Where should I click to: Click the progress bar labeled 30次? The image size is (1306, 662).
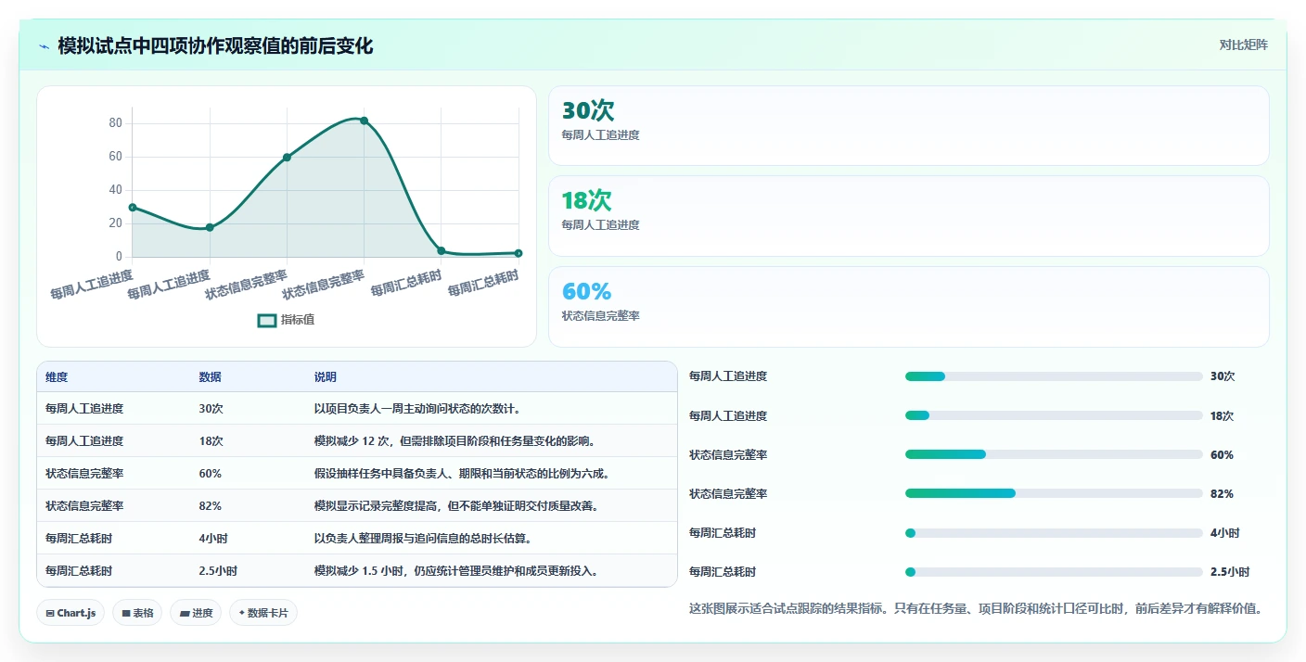coord(1054,376)
